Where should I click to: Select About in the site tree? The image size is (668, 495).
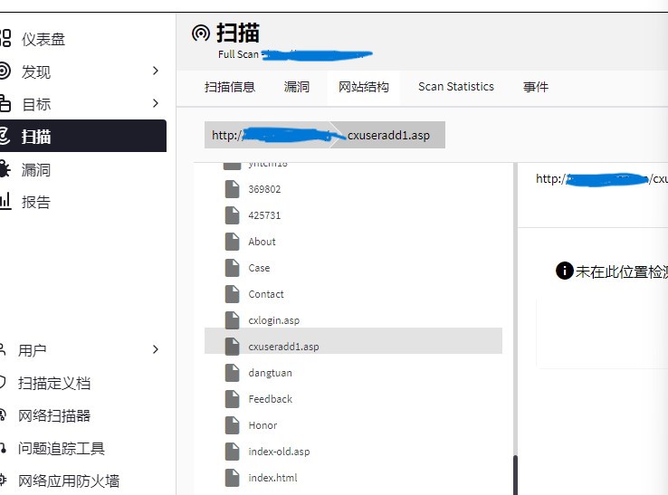[x=262, y=242]
